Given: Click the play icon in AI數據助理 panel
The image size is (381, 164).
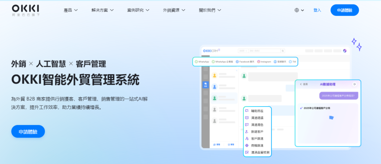Looking at the screenshot, I should [355, 84].
